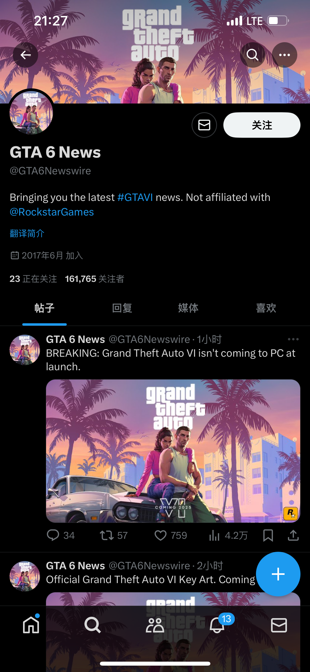Compose a new post with plus button

click(x=278, y=574)
